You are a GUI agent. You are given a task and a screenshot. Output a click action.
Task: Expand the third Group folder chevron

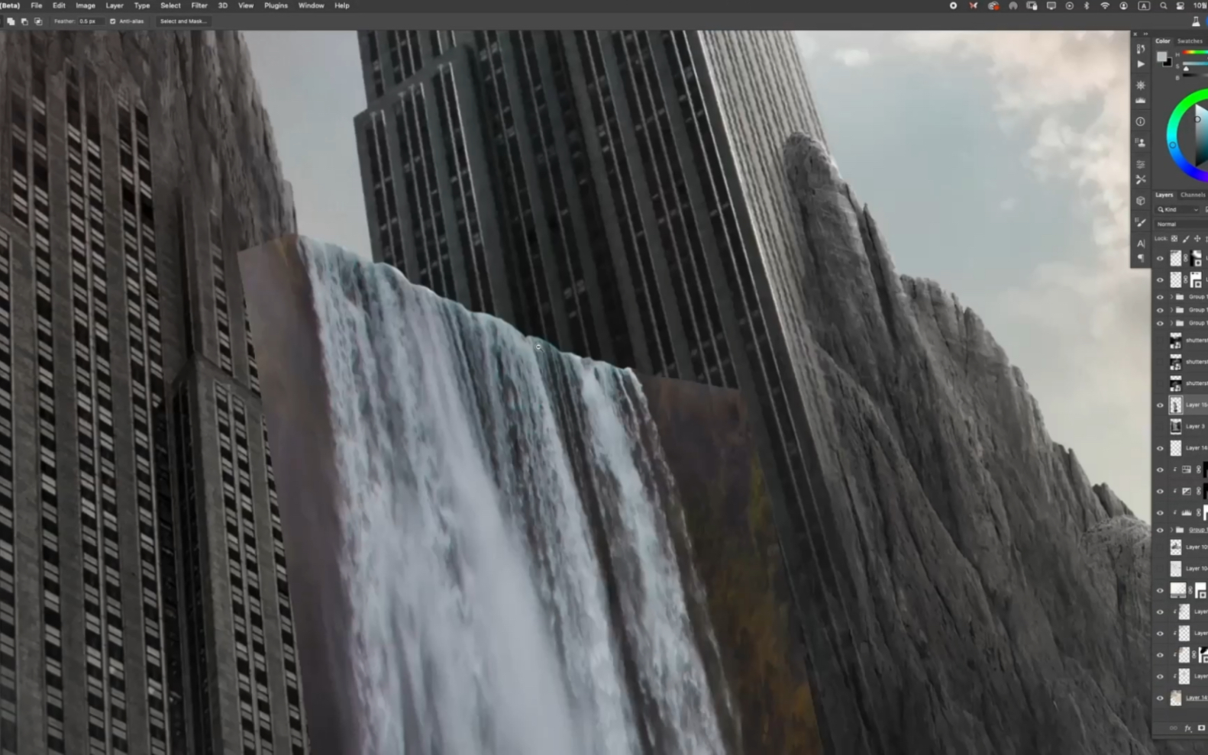coord(1171,324)
